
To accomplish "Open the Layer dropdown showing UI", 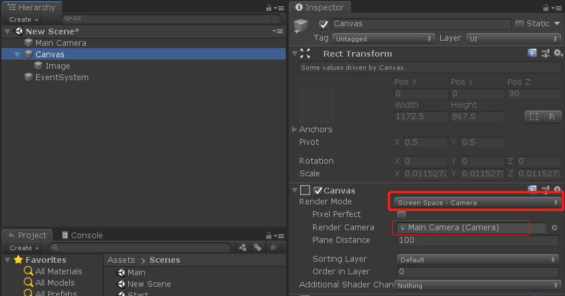I will click(x=513, y=38).
